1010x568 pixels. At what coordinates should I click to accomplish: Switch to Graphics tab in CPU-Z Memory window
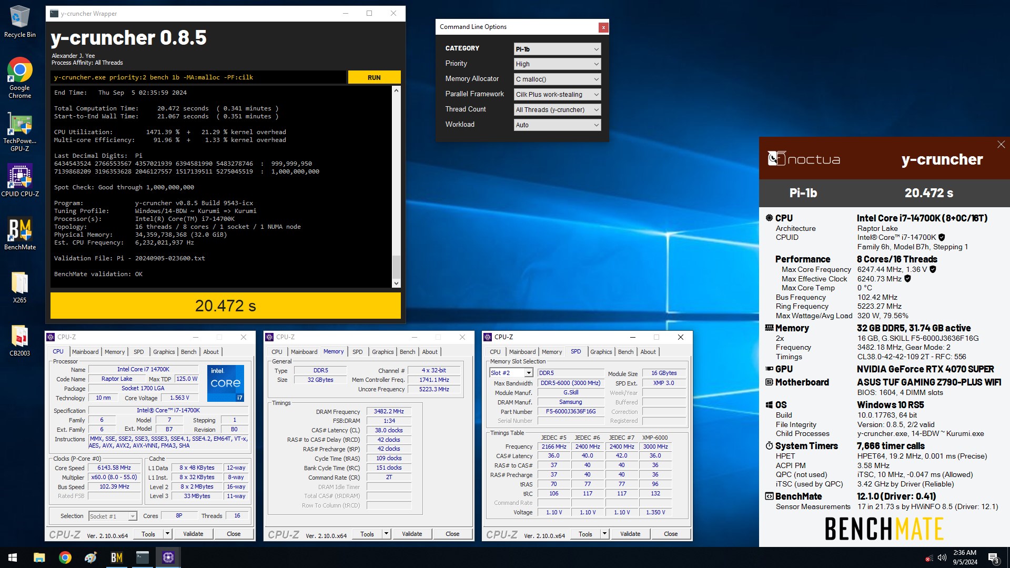382,352
